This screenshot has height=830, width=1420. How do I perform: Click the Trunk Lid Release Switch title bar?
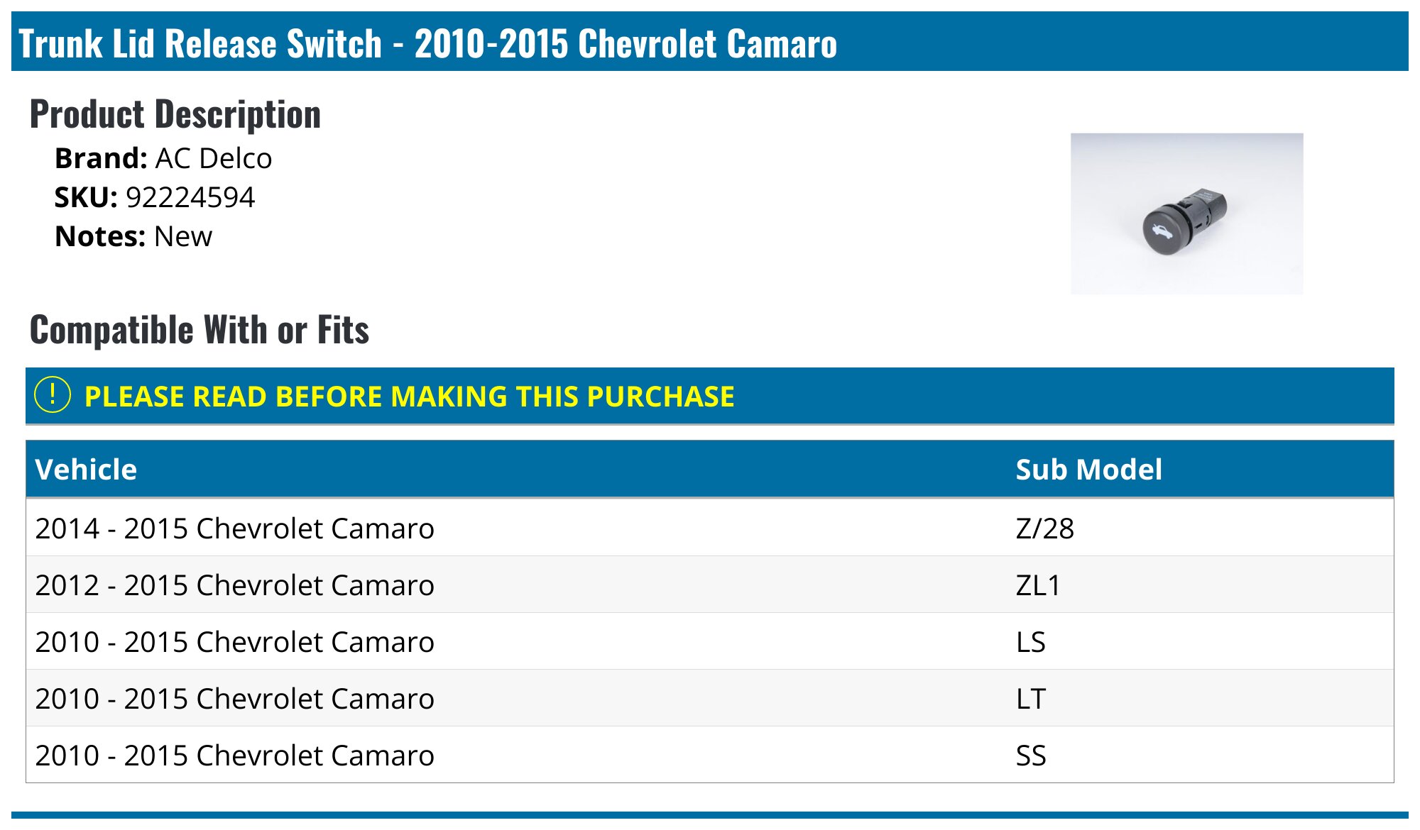click(x=710, y=41)
